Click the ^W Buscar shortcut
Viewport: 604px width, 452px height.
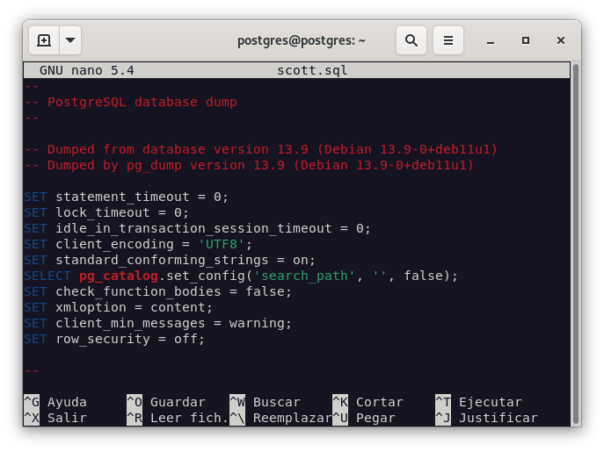(265, 402)
